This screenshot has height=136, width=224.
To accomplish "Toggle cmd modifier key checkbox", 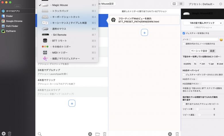I will click(220, 61).
